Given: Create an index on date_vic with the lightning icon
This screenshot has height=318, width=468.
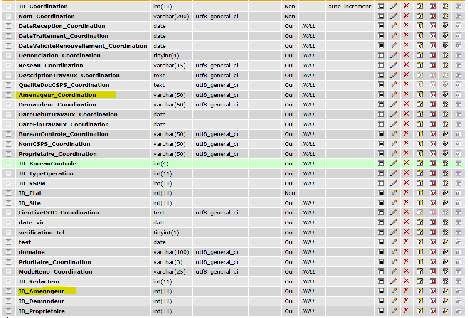Looking at the screenshot, I should (445, 222).
